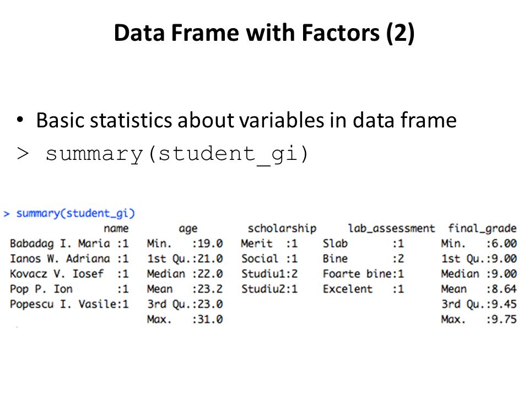Click the final_grade Max. 9.75 value
Screen dimensions: 529x397
(x=479, y=319)
